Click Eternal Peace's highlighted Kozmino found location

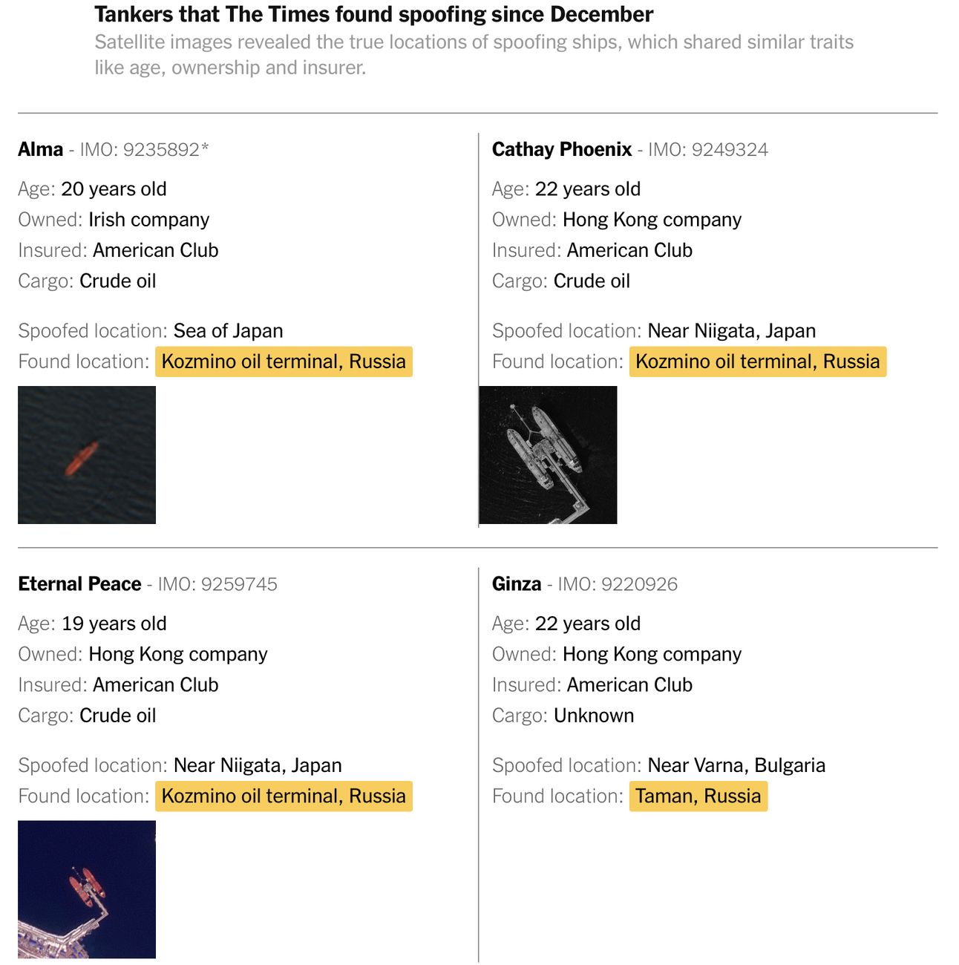(x=284, y=796)
